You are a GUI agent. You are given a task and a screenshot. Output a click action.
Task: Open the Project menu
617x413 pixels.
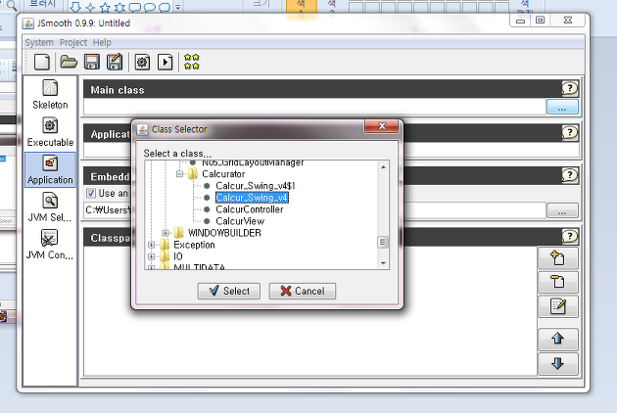73,42
